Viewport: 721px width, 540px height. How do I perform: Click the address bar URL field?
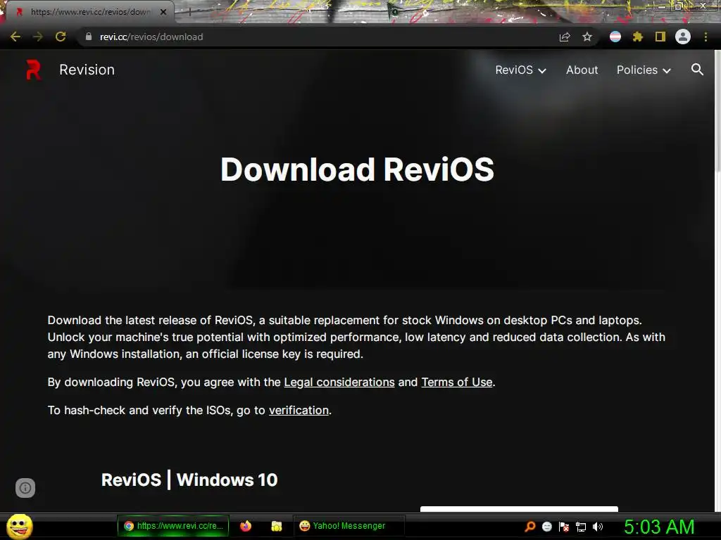[x=318, y=37]
